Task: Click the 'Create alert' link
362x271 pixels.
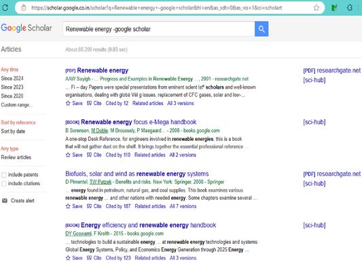Action: click(x=22, y=201)
